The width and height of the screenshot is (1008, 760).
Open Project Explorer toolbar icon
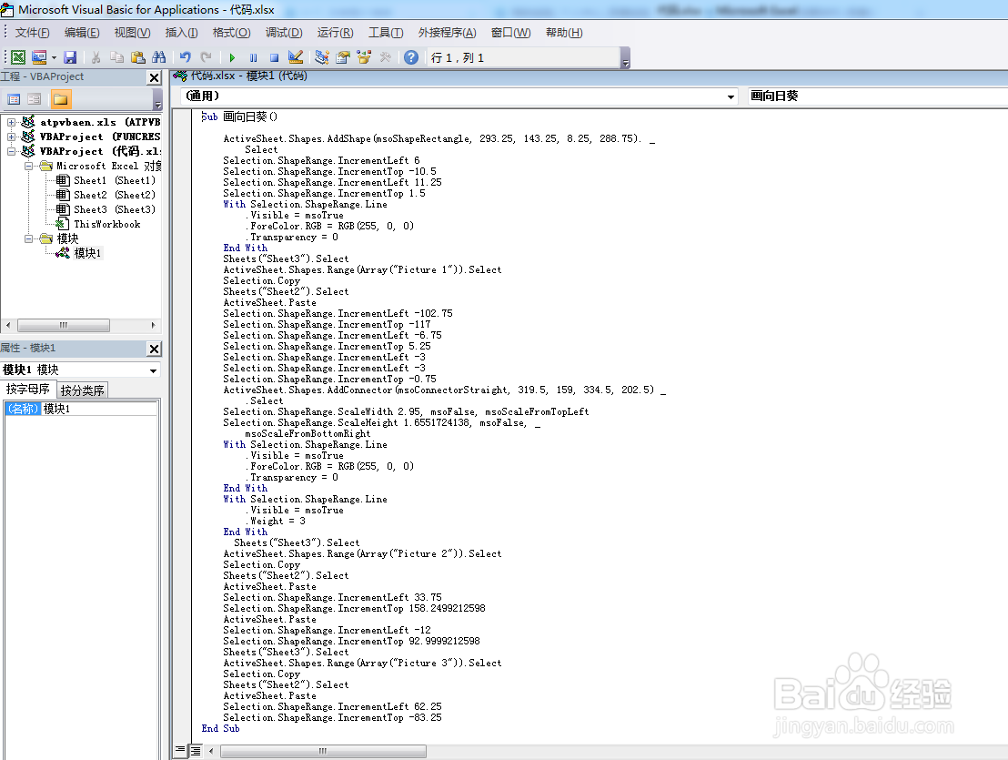tap(321, 57)
